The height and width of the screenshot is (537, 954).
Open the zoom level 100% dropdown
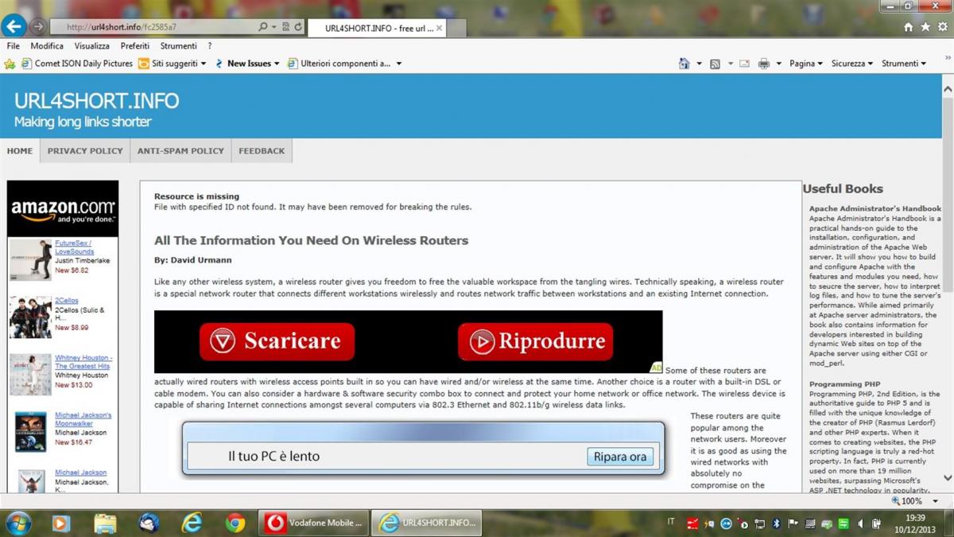(914, 501)
